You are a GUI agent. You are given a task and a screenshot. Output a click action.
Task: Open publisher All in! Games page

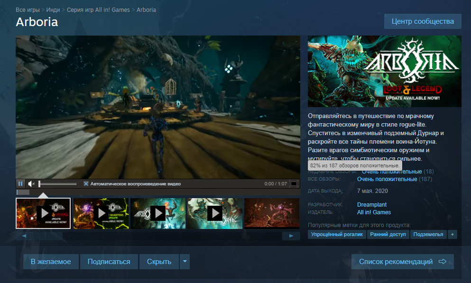click(374, 212)
